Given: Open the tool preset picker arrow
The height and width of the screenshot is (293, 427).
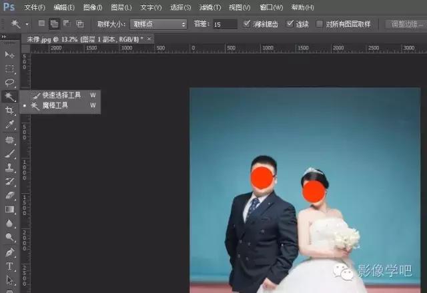Looking at the screenshot, I should pyautogui.click(x=27, y=24).
